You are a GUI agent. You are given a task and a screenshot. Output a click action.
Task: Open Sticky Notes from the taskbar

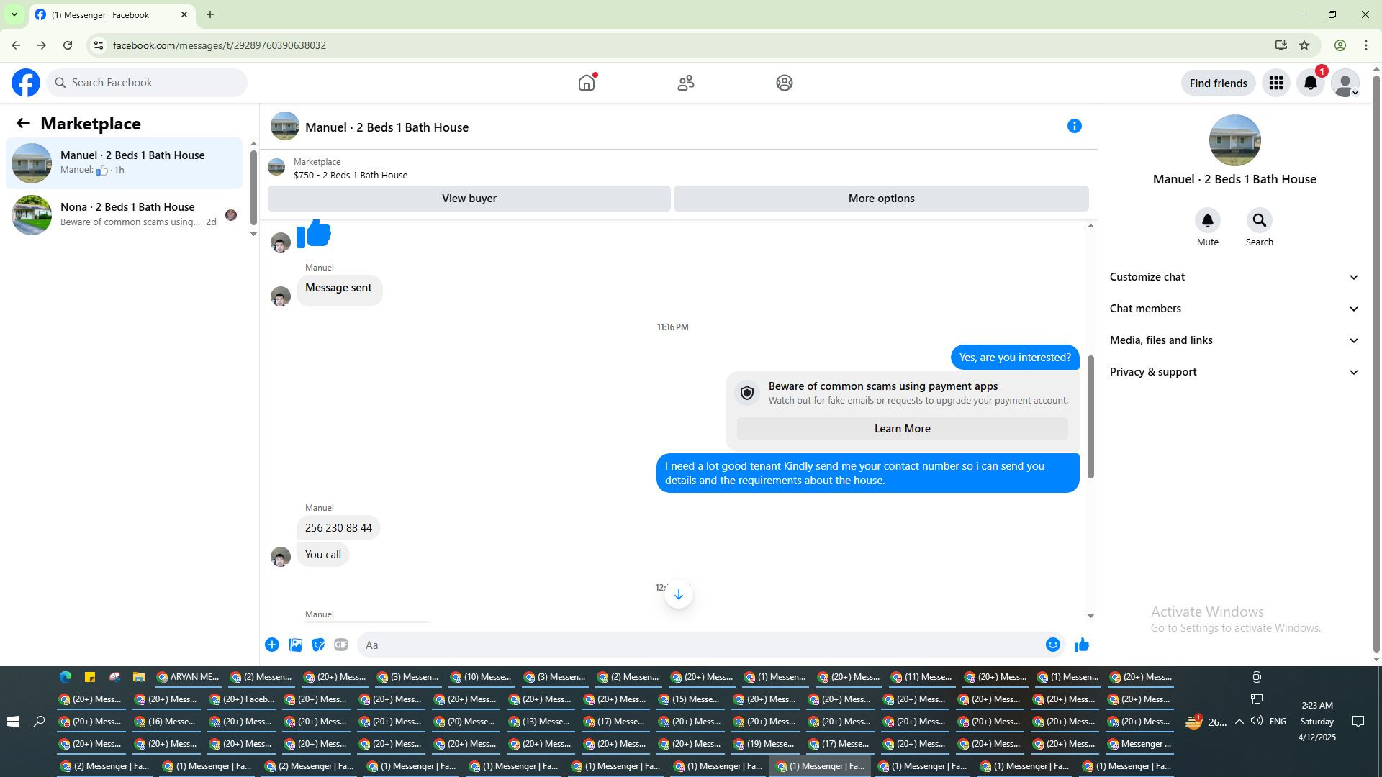pos(90,677)
